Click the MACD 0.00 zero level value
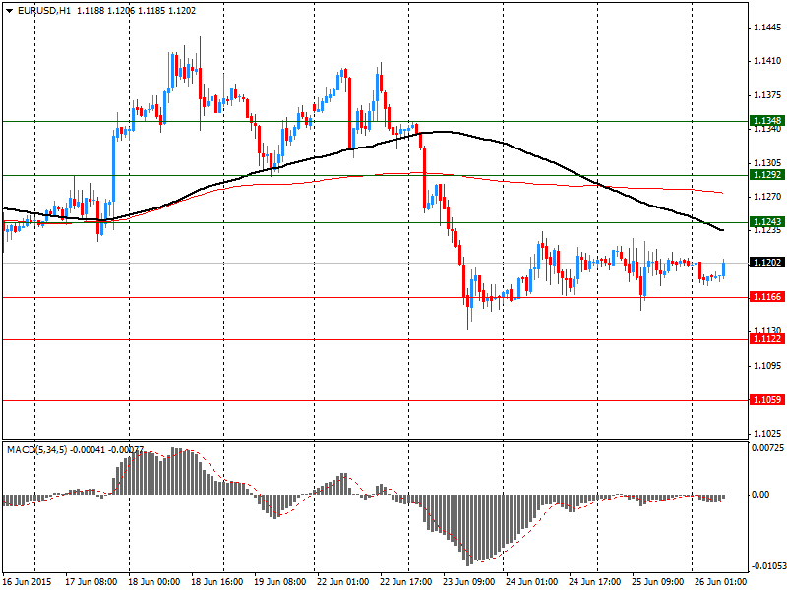This screenshot has height=590, width=787. click(760, 495)
